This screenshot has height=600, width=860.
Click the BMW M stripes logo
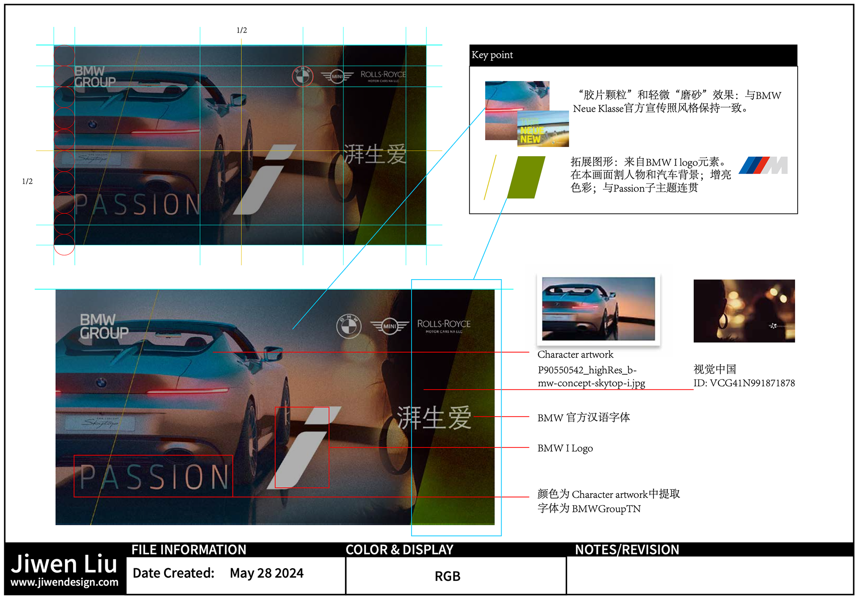click(763, 166)
